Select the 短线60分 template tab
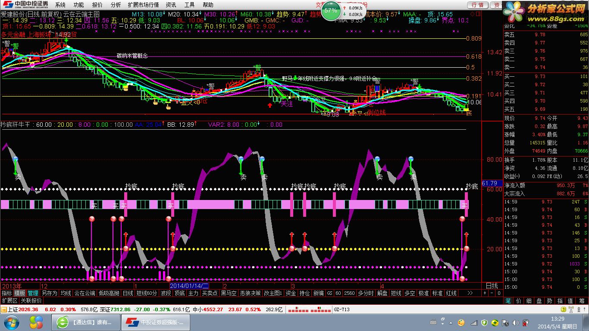Viewport: 589px width, 331px height. pyautogui.click(x=147, y=293)
